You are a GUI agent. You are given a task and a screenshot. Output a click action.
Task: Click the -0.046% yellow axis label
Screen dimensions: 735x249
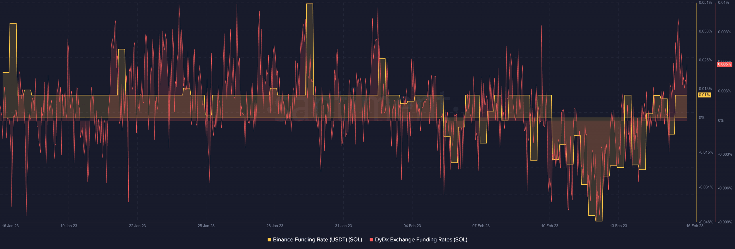[706, 222]
